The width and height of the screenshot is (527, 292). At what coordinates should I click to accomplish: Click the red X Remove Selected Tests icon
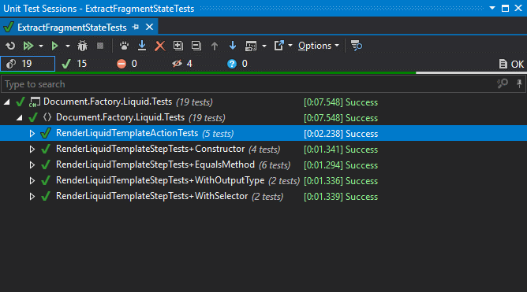coord(160,46)
